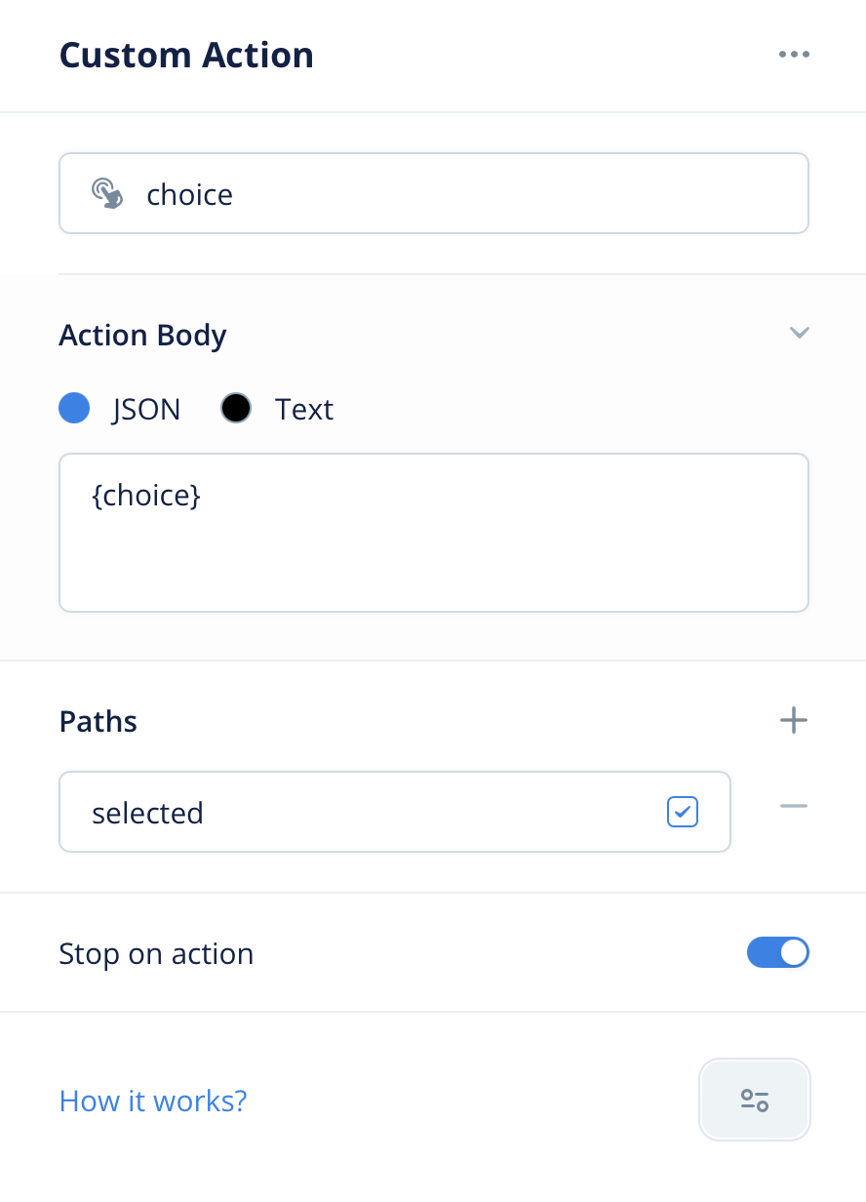Click the choice action name field

434,193
